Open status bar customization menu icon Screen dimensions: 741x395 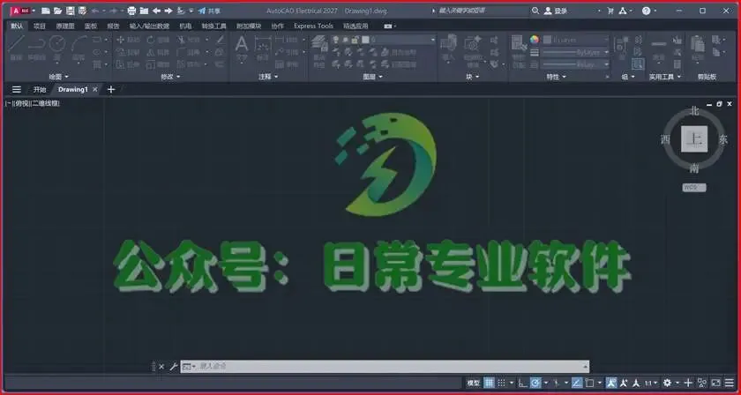click(730, 383)
